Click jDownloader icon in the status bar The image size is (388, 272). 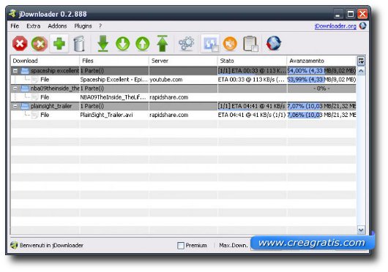click(14, 245)
